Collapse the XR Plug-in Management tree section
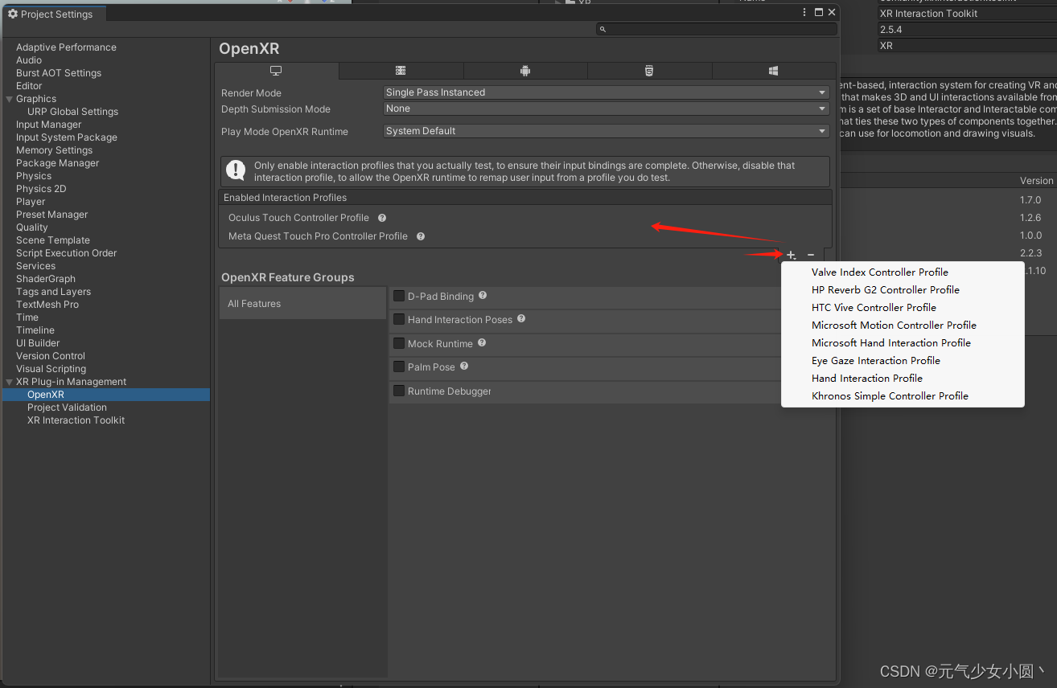This screenshot has width=1057, height=688. tap(9, 382)
